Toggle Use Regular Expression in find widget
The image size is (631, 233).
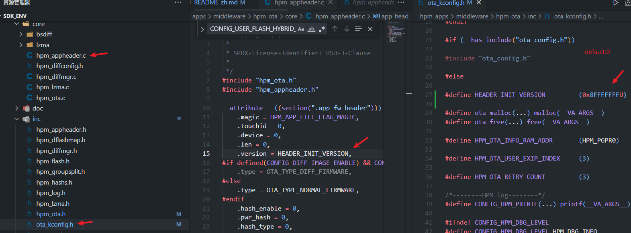(x=322, y=29)
